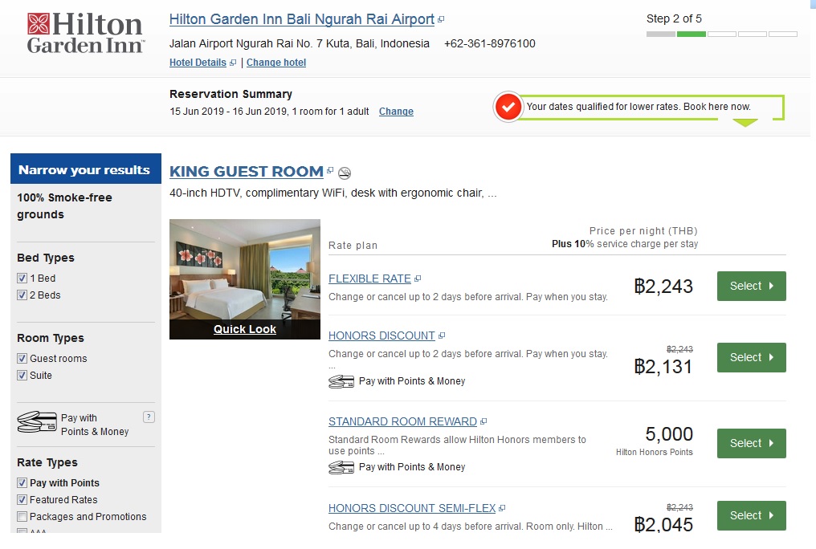Viewport: 816px width, 549px height.
Task: Open the Change hotel link
Action: point(275,62)
